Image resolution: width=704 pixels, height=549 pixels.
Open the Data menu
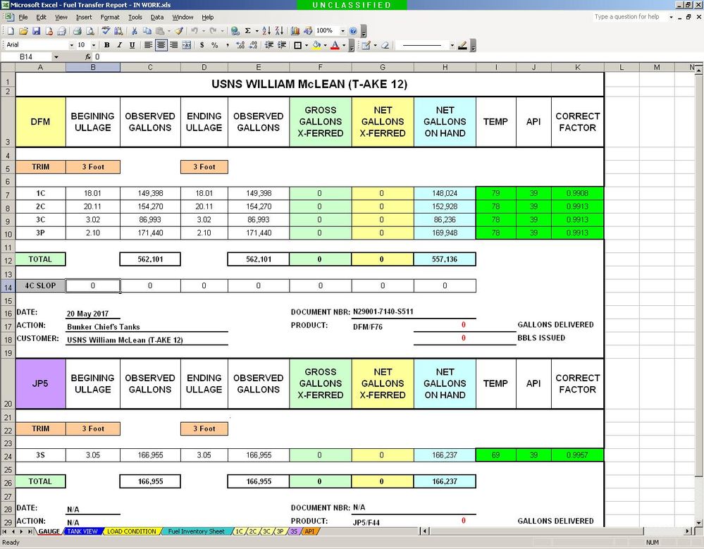point(156,17)
